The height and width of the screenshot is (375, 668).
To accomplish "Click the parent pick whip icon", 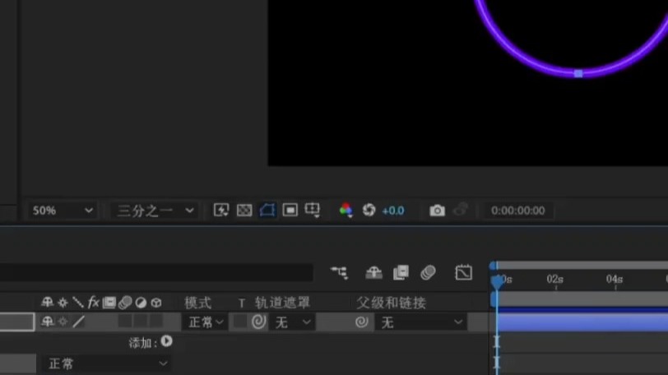I will click(x=361, y=322).
